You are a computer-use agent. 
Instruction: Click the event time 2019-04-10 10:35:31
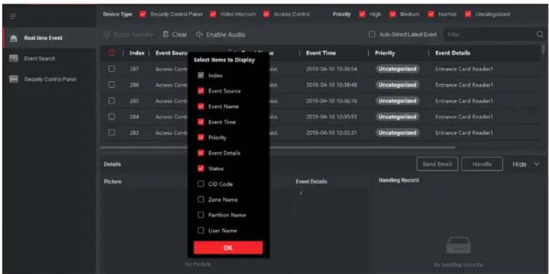331,133
